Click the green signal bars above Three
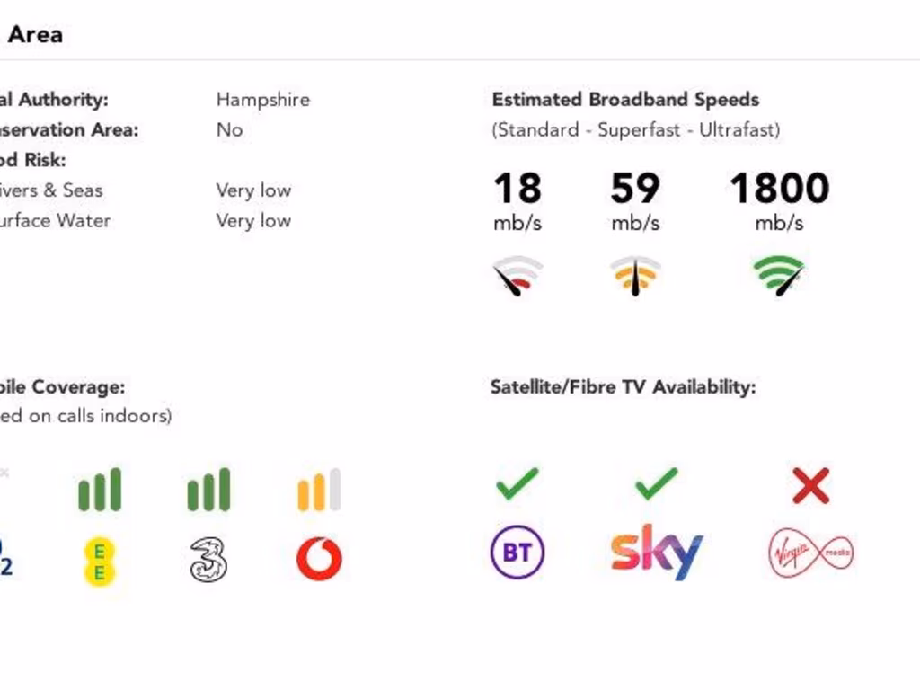This screenshot has width=920, height=690. [x=208, y=490]
